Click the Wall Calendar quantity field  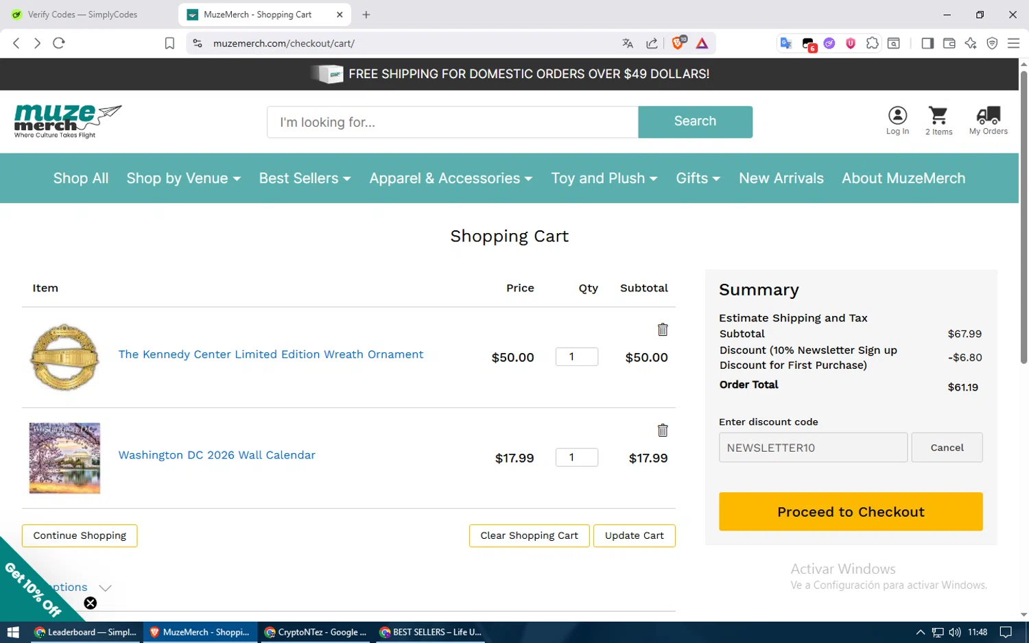(576, 457)
